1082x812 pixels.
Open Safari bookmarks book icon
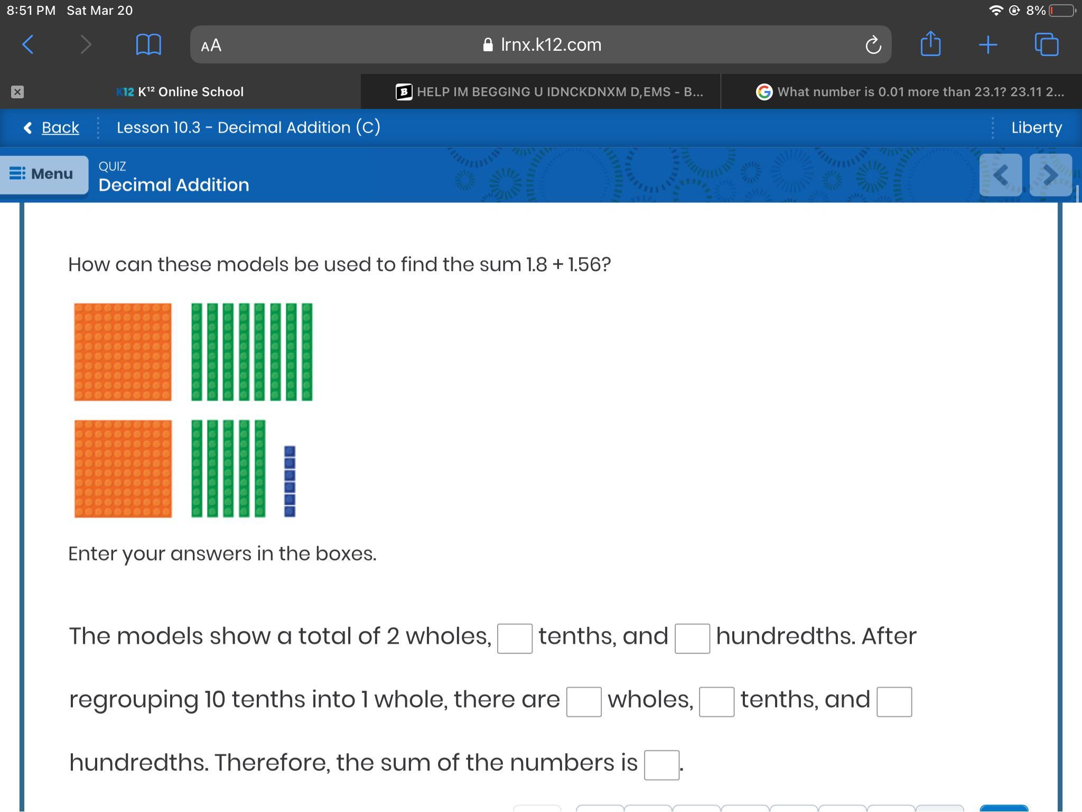pos(148,45)
